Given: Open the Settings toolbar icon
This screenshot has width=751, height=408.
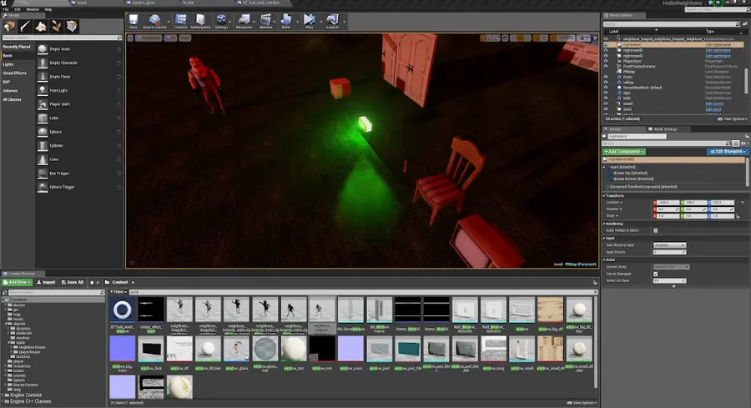Looking at the screenshot, I should pos(221,21).
